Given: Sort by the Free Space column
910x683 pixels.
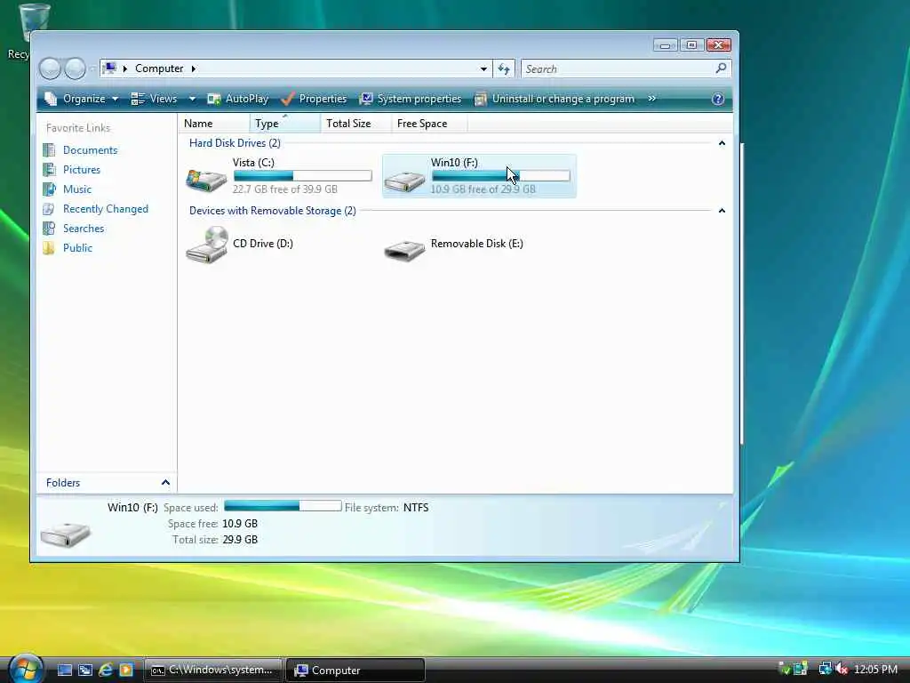Looking at the screenshot, I should (x=429, y=123).
